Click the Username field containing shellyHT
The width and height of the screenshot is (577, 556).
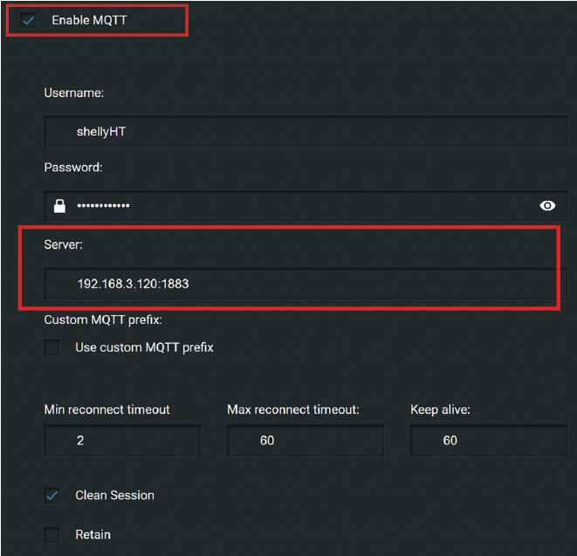(x=306, y=132)
